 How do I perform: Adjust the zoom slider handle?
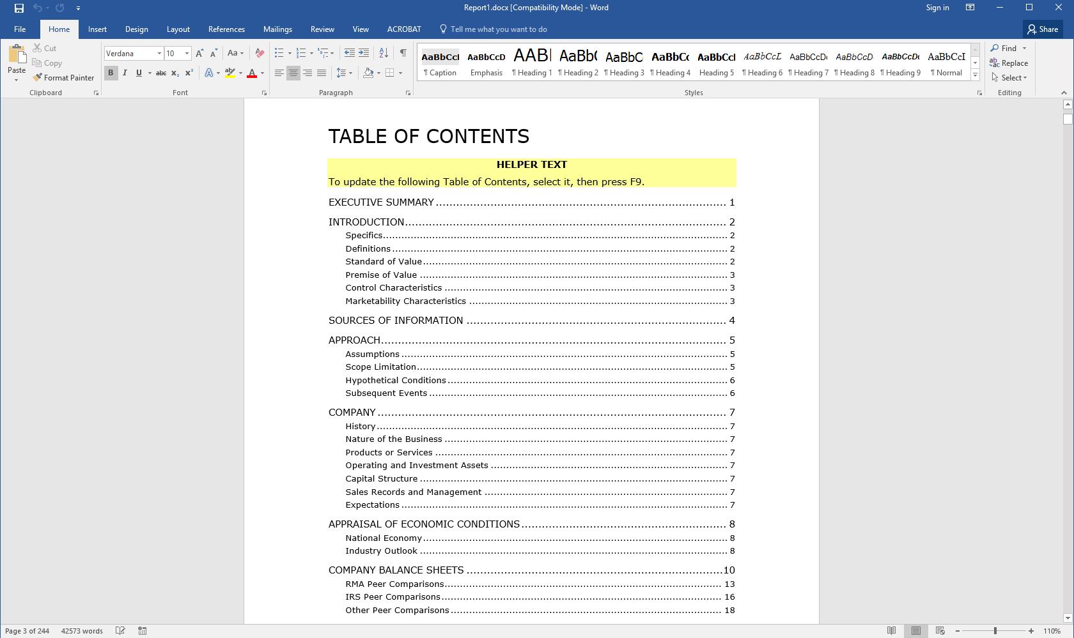tap(995, 631)
